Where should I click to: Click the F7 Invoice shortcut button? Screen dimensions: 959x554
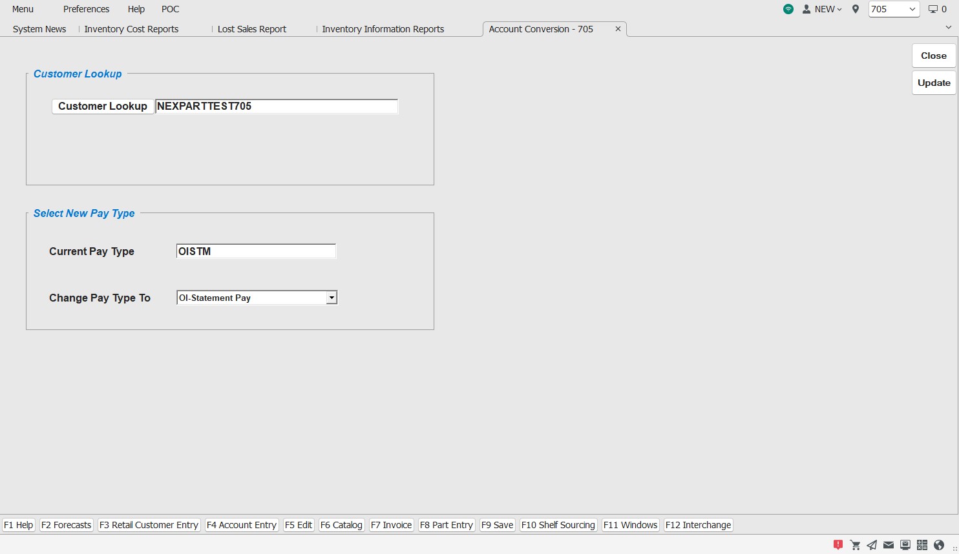pyautogui.click(x=391, y=525)
